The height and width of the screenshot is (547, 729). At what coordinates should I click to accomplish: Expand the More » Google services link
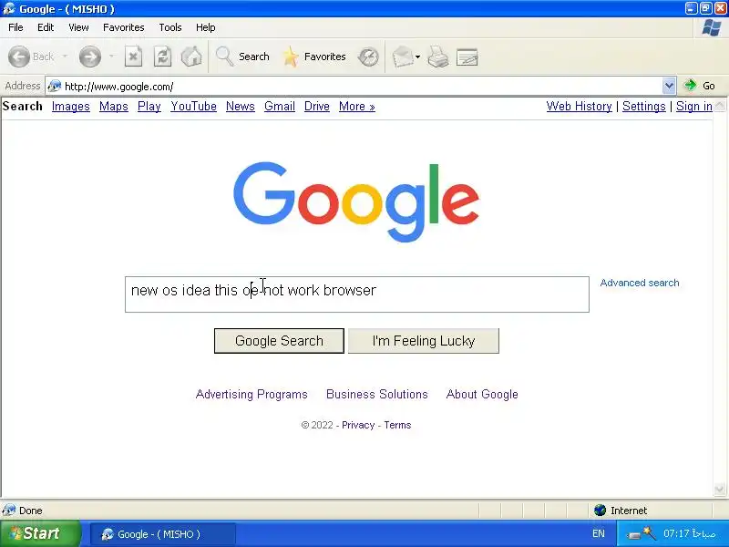(x=356, y=107)
